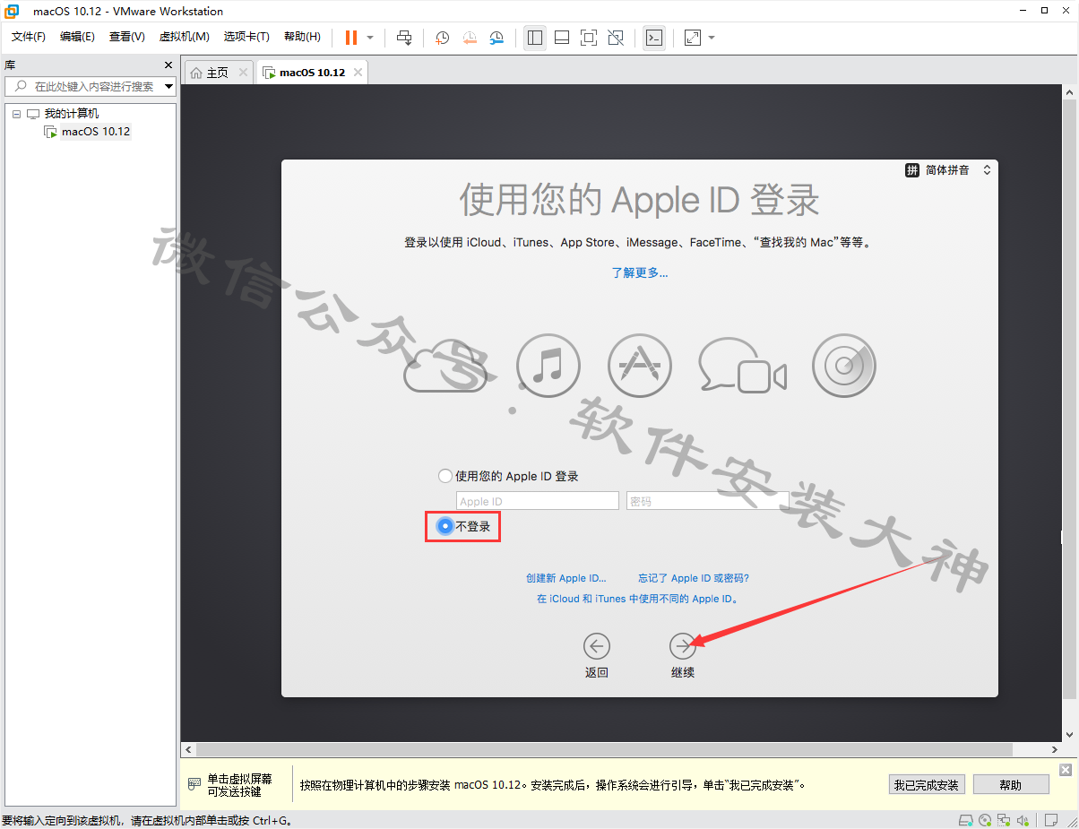The width and height of the screenshot is (1079, 829).
Task: Switch to the 主页 tab
Action: click(x=217, y=73)
